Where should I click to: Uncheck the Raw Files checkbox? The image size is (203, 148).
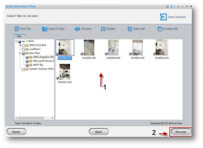(x=23, y=54)
